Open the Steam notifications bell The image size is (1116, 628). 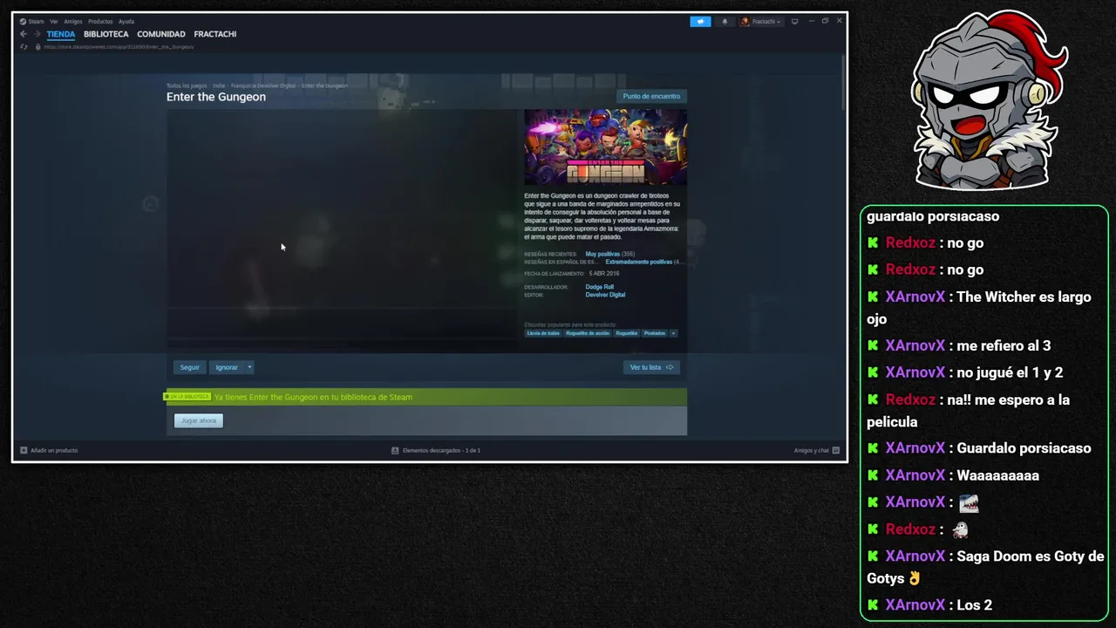pyautogui.click(x=725, y=22)
